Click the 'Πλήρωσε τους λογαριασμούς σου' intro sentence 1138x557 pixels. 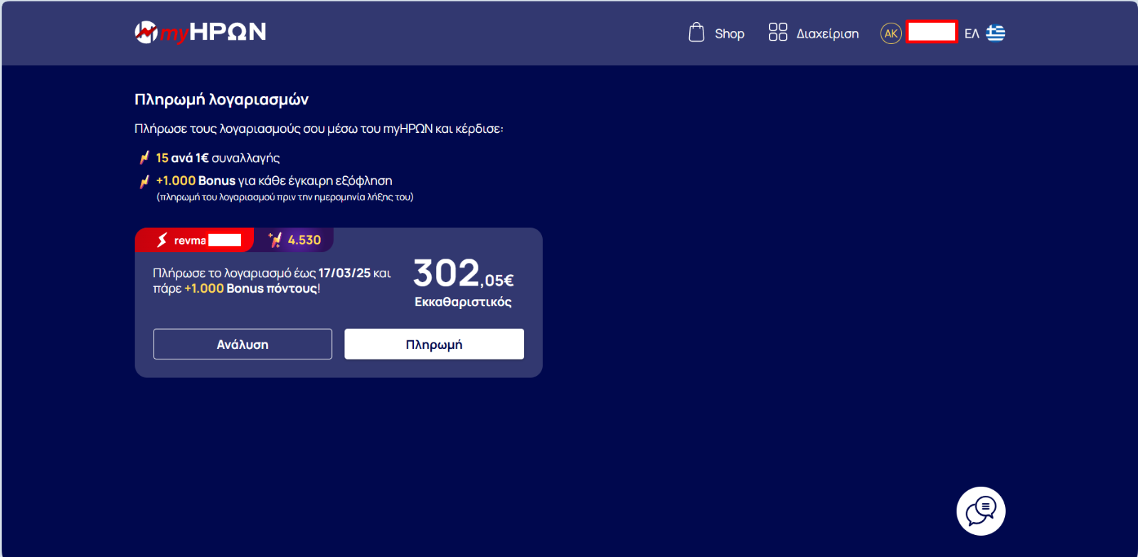[319, 129]
